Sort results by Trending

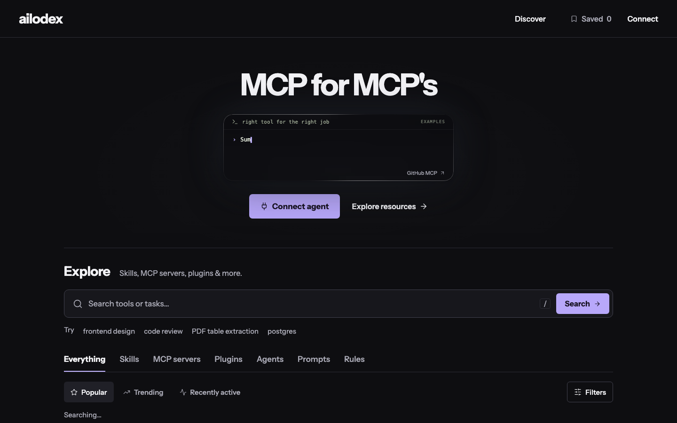[x=143, y=392]
